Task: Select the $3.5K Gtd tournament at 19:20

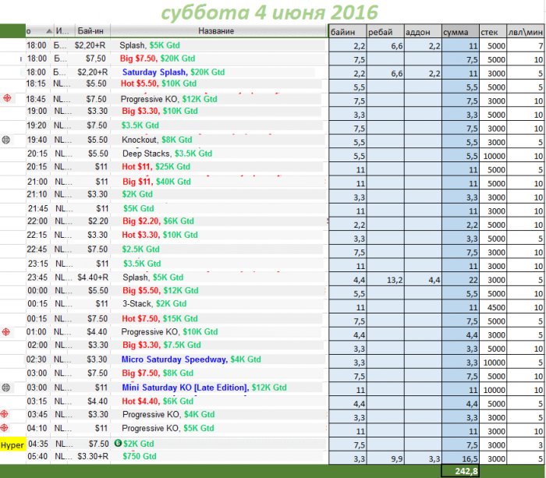Action: (140, 126)
